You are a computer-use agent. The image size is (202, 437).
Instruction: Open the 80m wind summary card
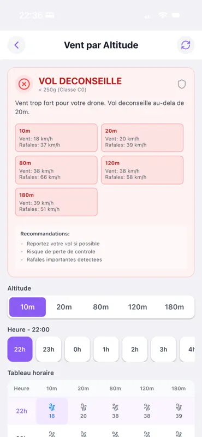(x=56, y=170)
